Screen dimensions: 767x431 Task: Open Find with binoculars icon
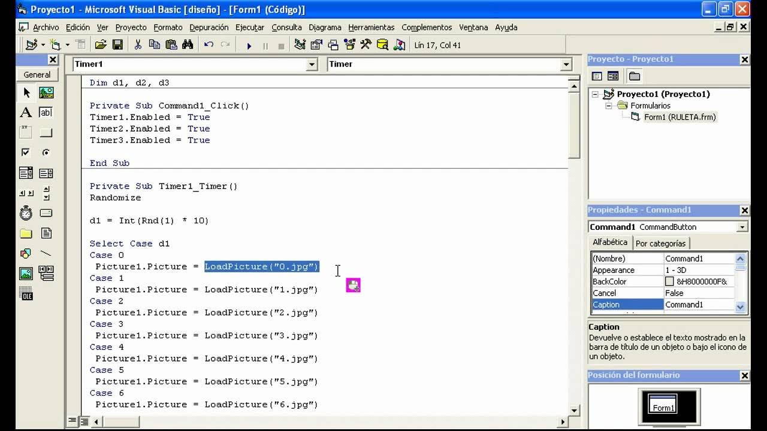pos(188,45)
